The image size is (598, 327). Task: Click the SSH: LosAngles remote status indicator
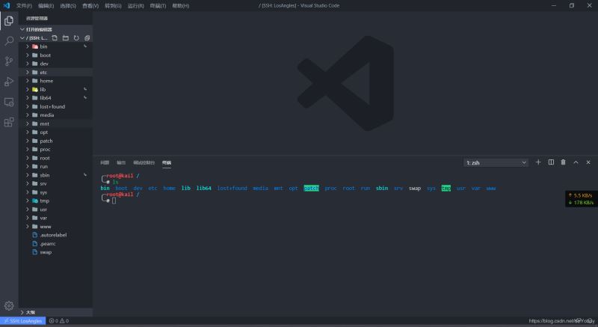pyautogui.click(x=23, y=321)
